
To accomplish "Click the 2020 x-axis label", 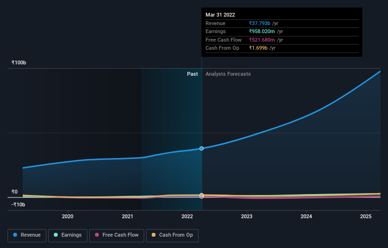I will point(68,217).
